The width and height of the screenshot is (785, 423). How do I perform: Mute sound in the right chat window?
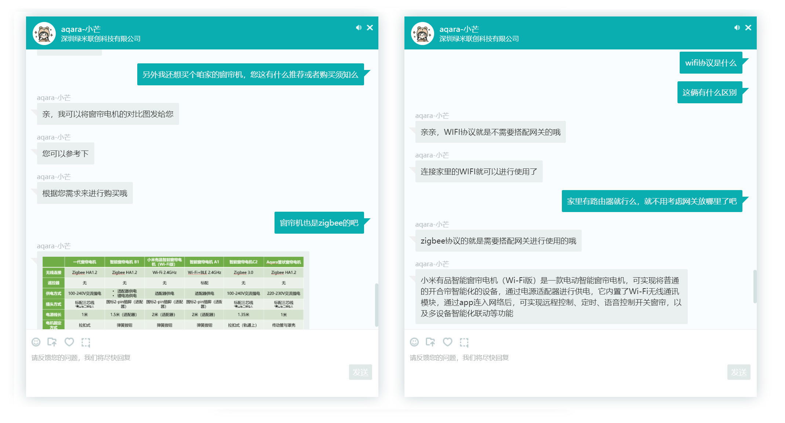click(737, 27)
